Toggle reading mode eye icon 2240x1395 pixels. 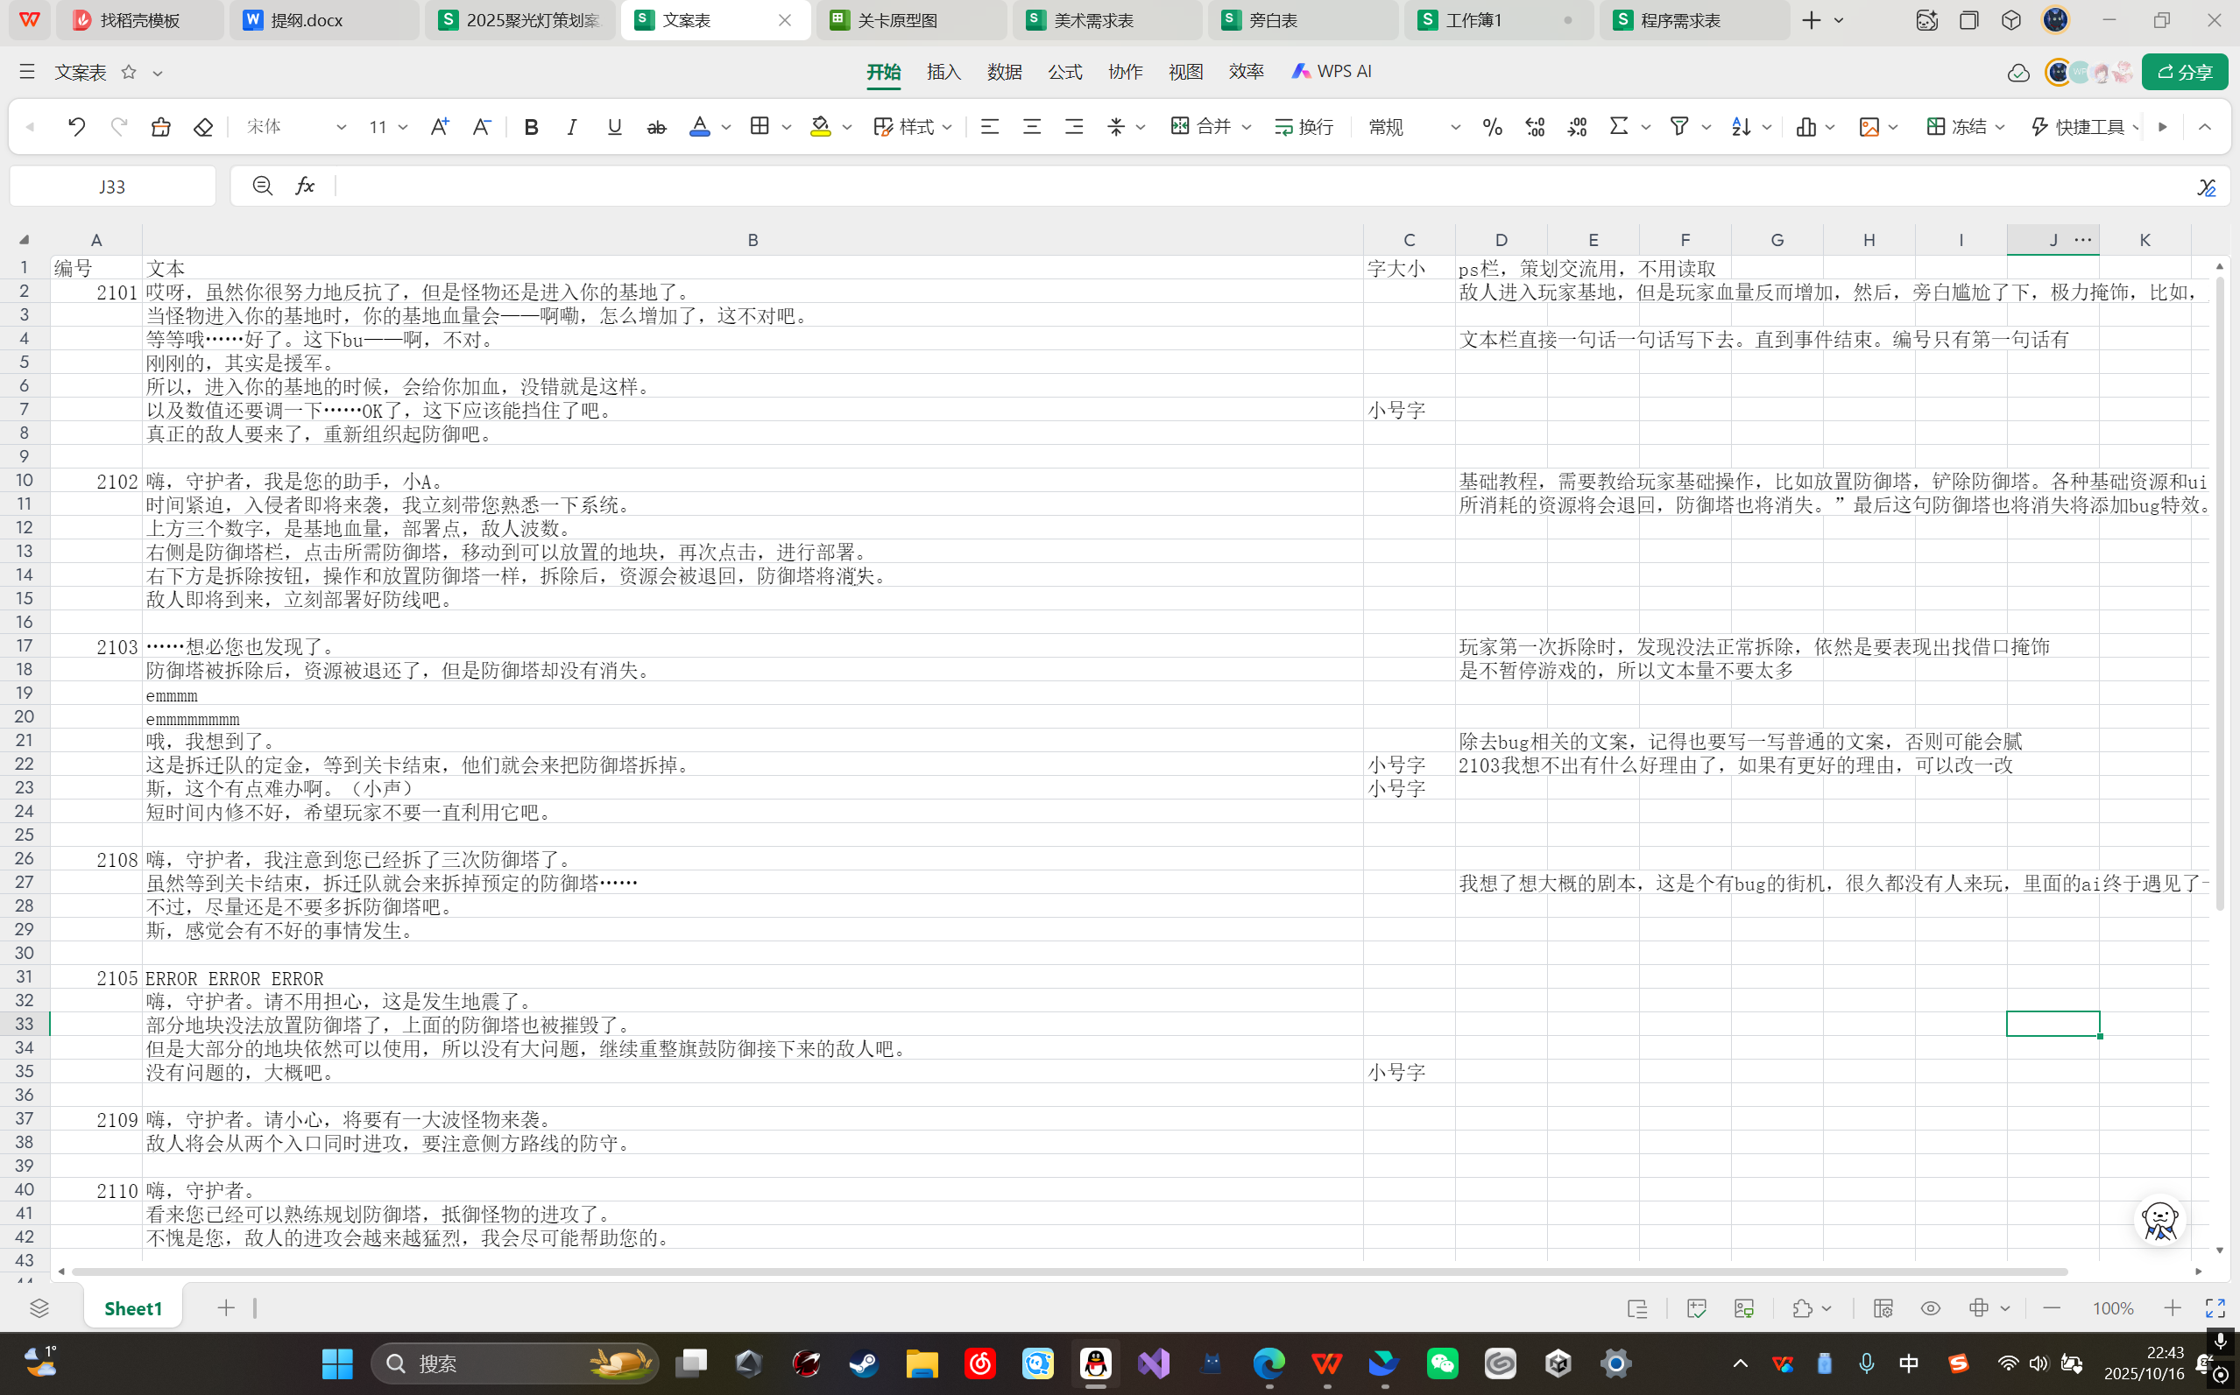[x=1930, y=1308]
